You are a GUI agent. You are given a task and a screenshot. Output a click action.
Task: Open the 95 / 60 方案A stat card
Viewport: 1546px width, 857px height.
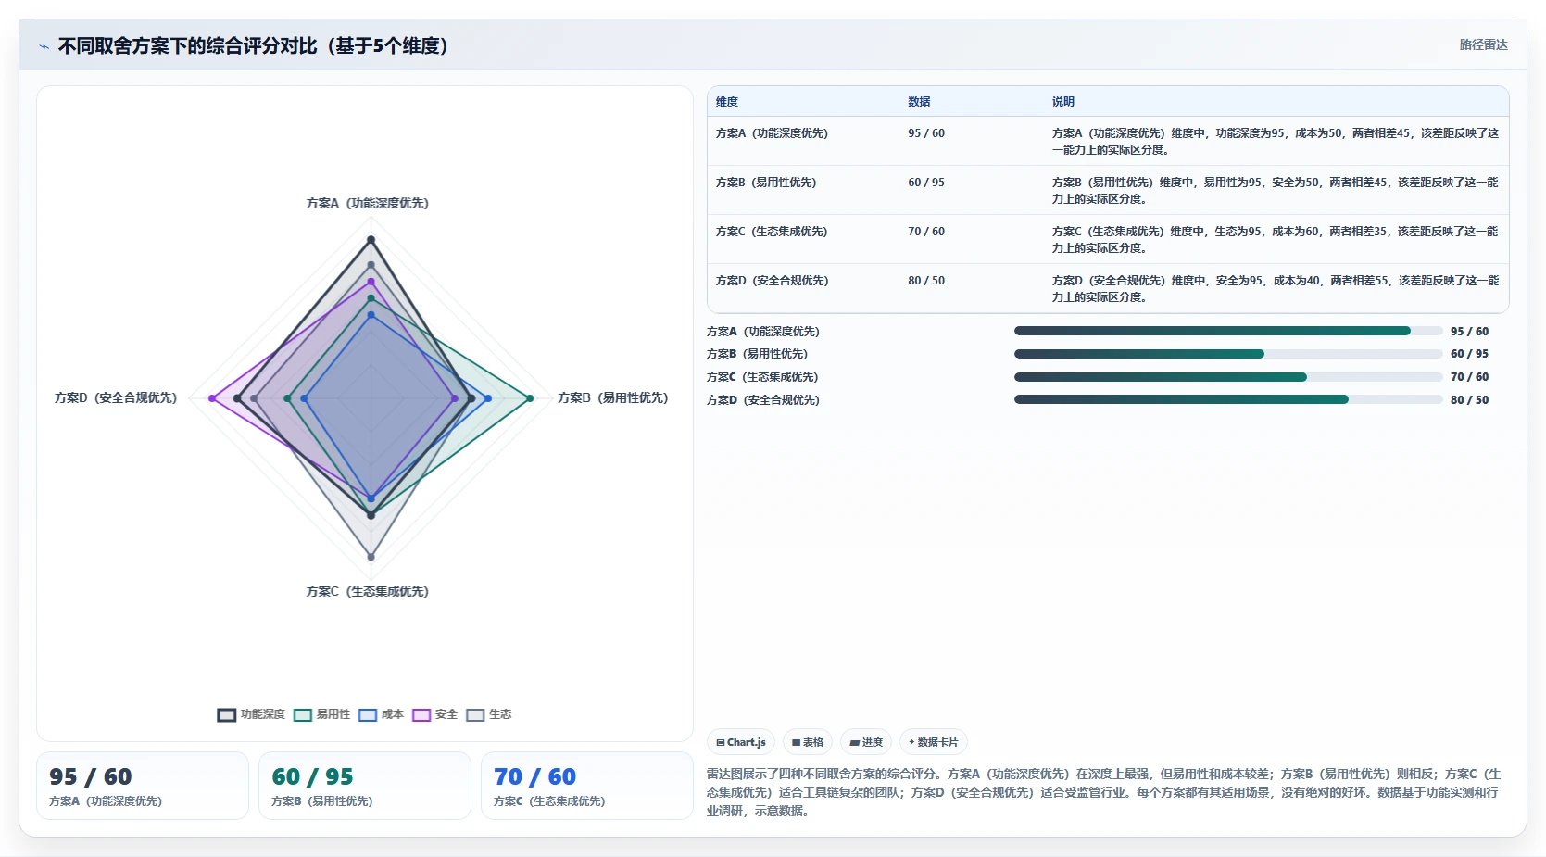click(143, 786)
